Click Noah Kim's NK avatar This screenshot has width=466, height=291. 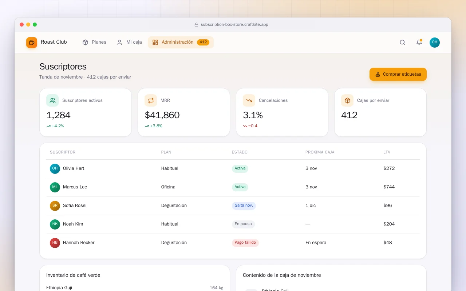55,224
